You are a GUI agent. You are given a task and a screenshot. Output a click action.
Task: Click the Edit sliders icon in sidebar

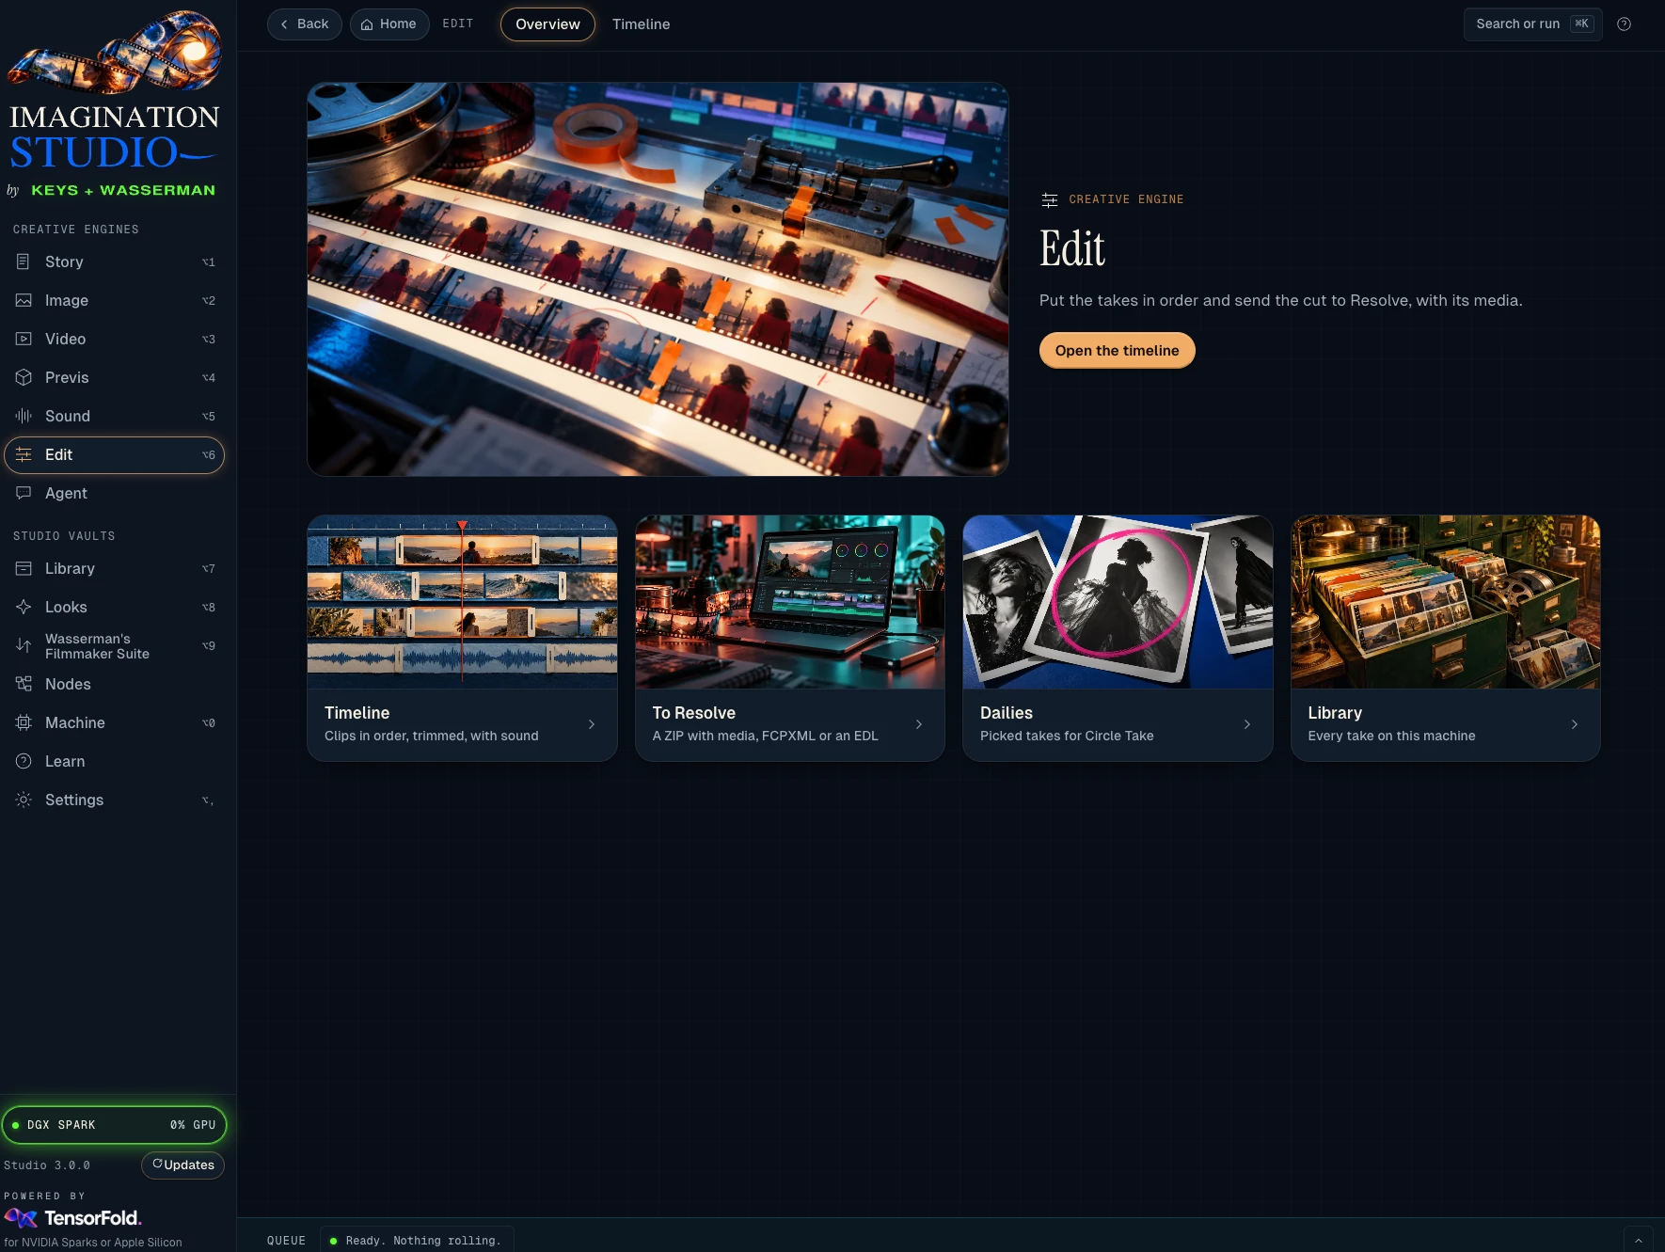point(24,454)
